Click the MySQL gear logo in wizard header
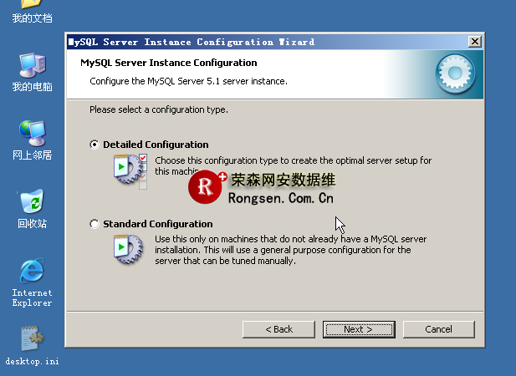 (x=457, y=74)
